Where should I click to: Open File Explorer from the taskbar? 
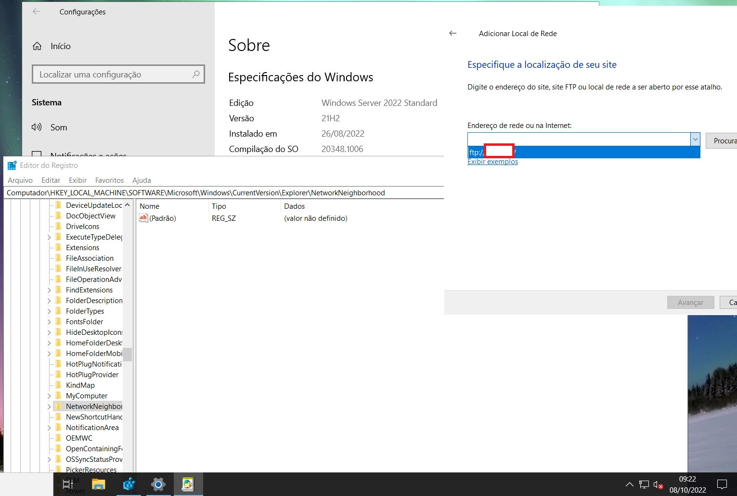click(98, 484)
